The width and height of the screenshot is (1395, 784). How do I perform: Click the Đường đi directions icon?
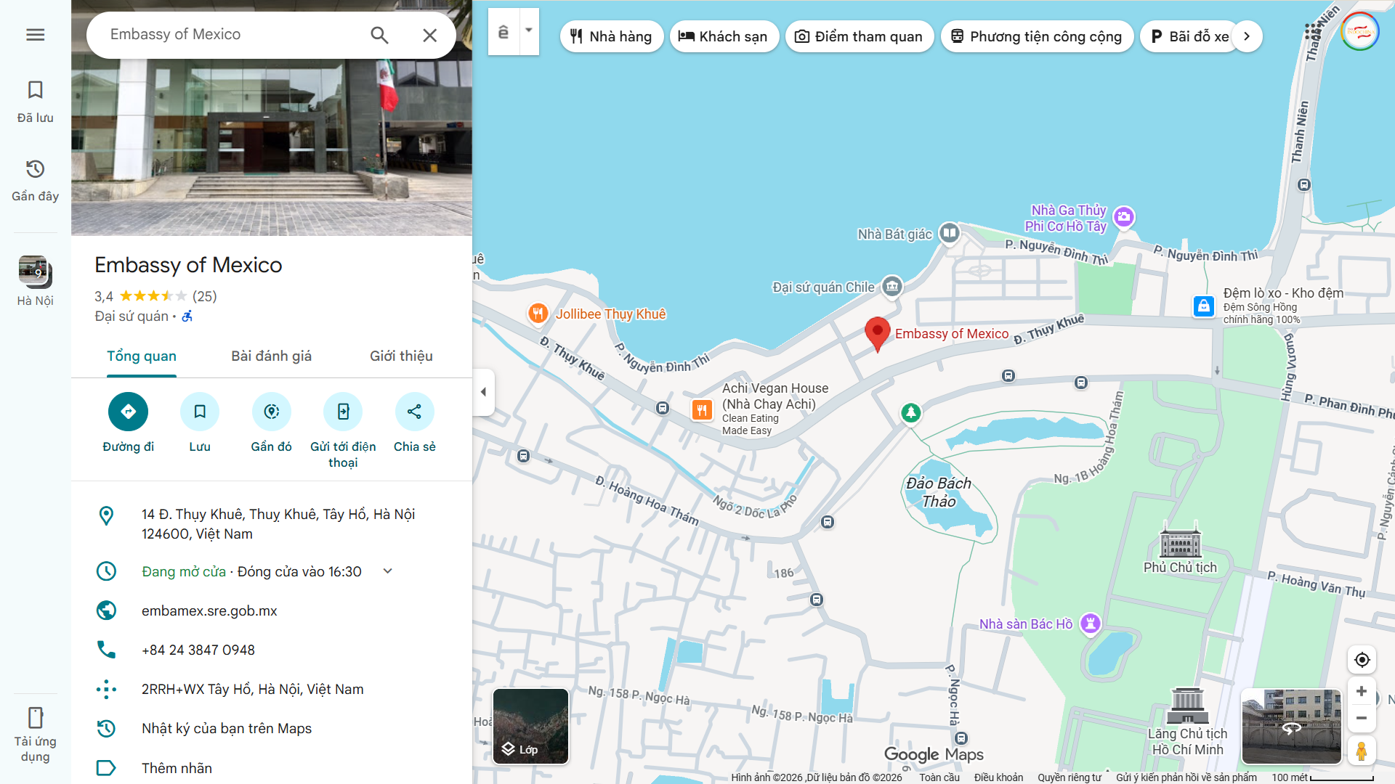128,412
